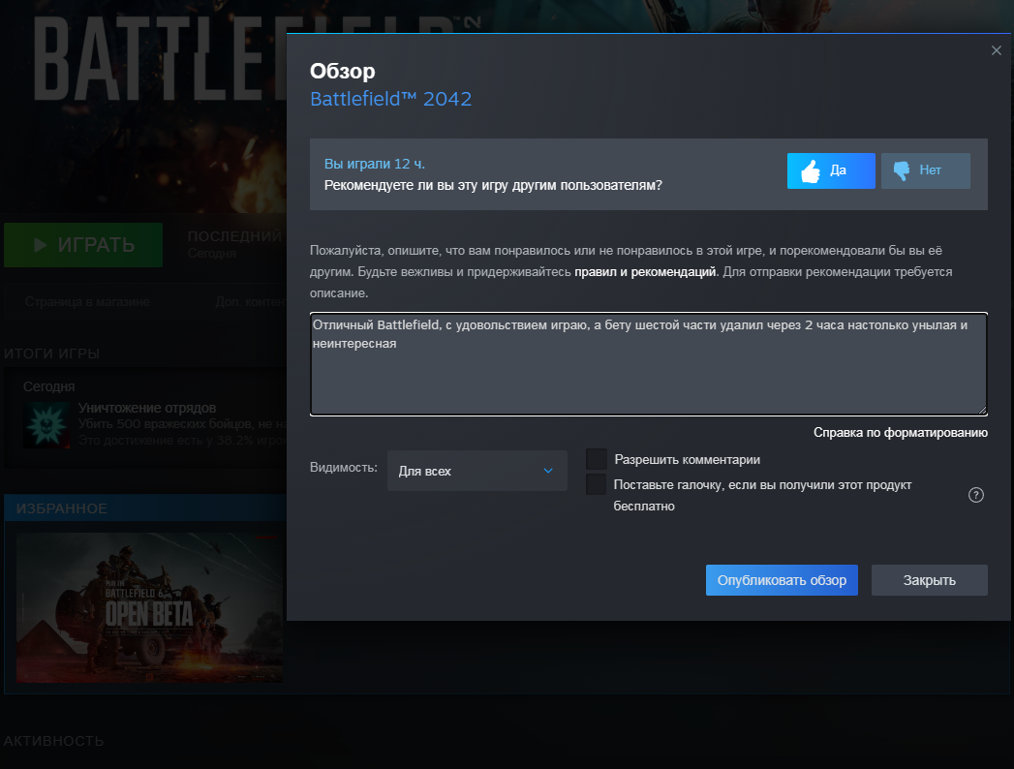The height and width of the screenshot is (769, 1014).
Task: Expand the Видимость dropdown set to Для всех
Action: (477, 471)
